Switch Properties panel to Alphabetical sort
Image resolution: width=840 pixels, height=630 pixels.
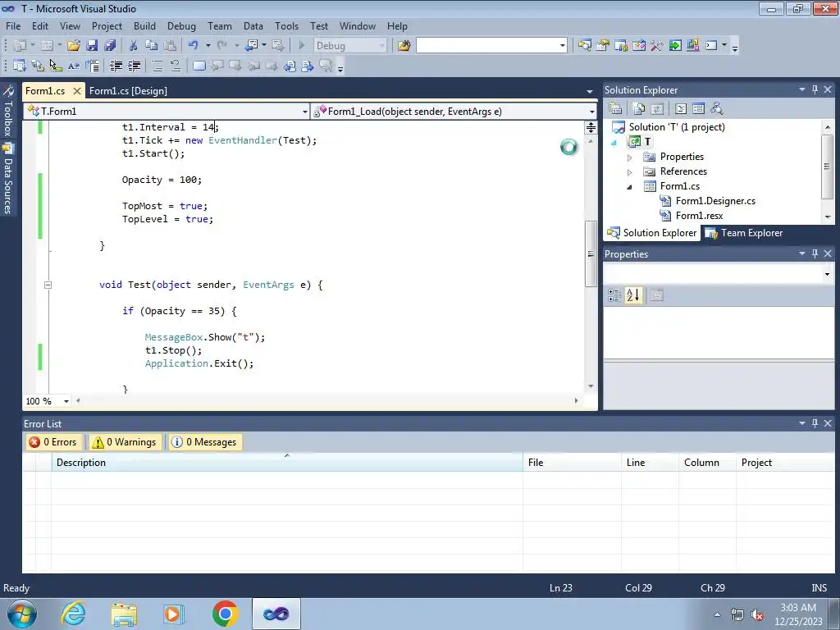coord(632,295)
